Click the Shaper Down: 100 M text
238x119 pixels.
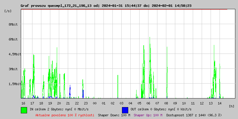pos(114,115)
